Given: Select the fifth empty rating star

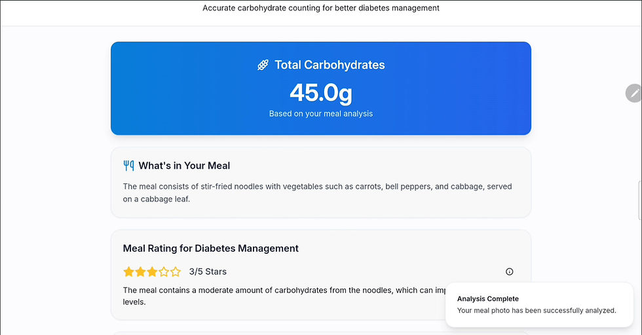Looking at the screenshot, I should [176, 272].
